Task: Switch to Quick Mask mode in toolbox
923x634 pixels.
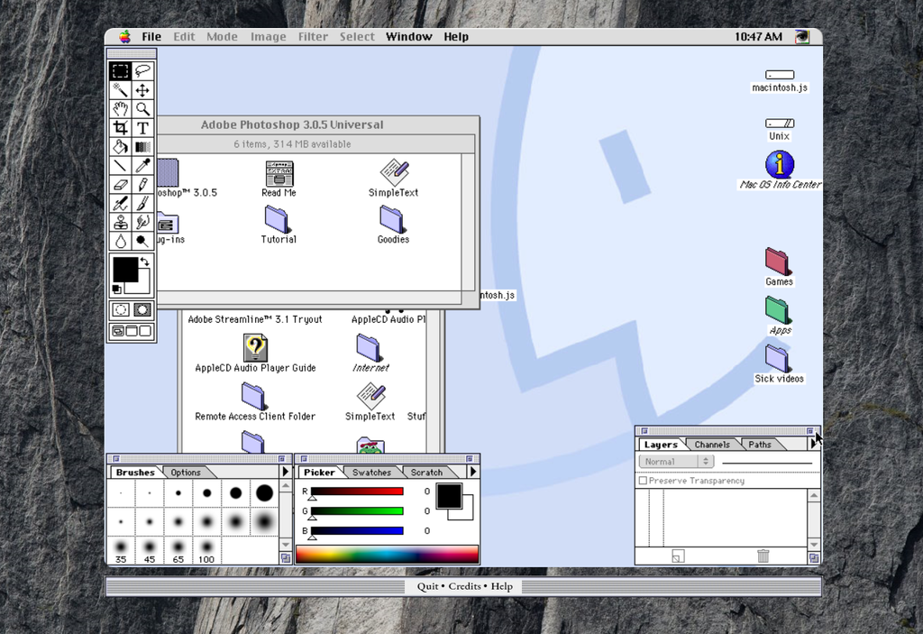Action: pyautogui.click(x=142, y=310)
